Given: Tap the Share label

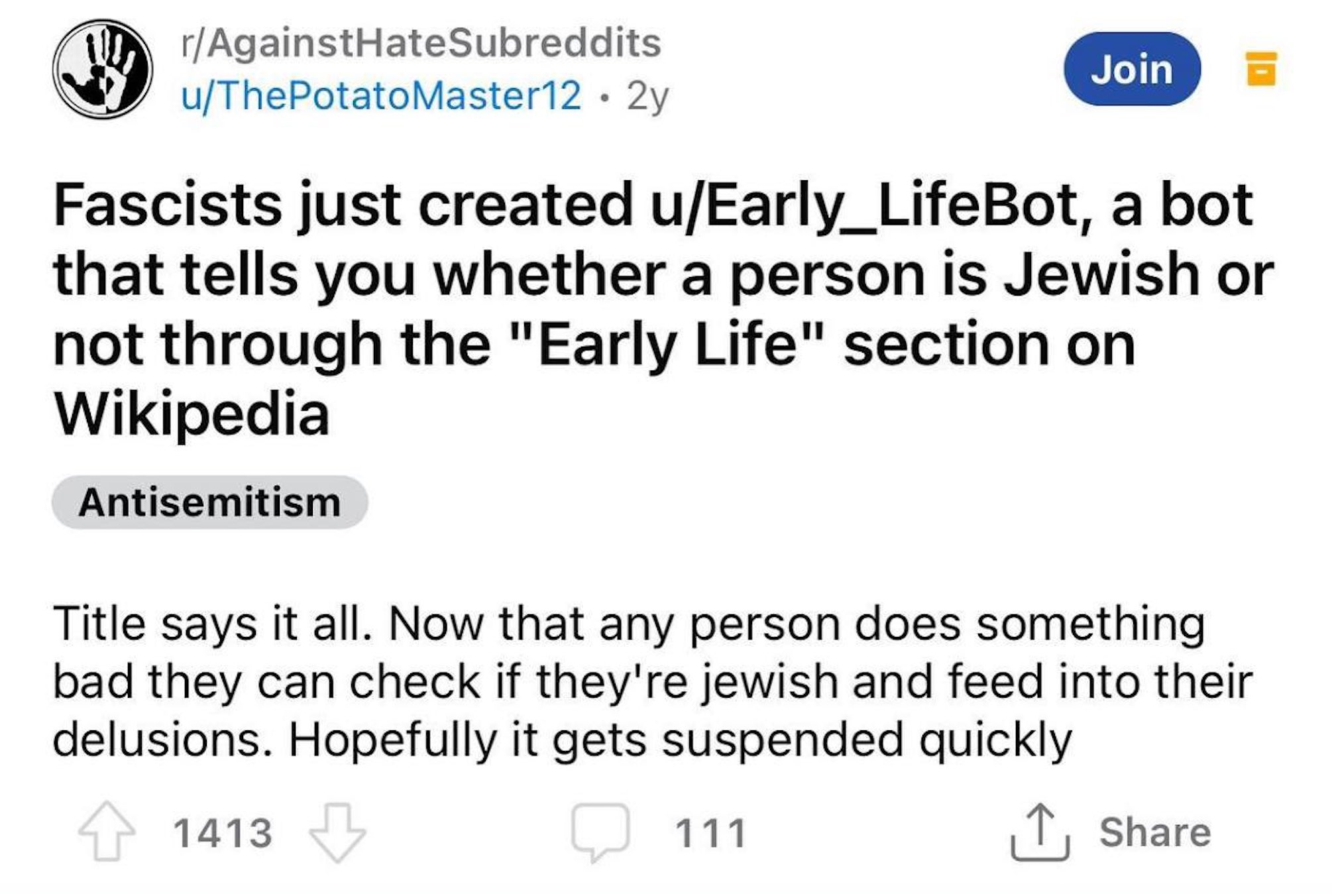Looking at the screenshot, I should (x=1155, y=832).
